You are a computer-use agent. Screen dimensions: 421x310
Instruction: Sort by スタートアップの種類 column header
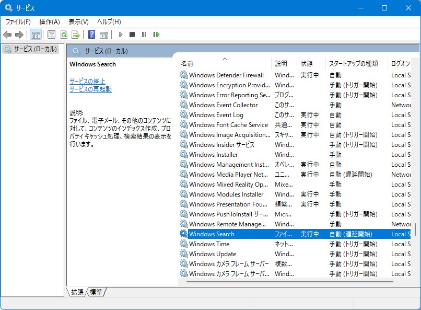(x=353, y=63)
